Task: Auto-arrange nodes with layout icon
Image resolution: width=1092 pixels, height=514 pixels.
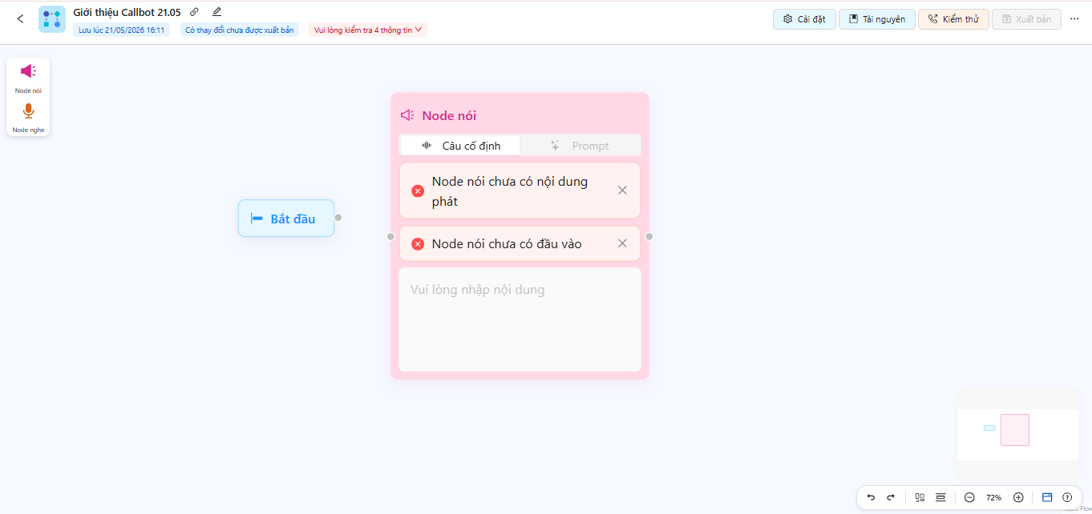Action: click(x=920, y=497)
